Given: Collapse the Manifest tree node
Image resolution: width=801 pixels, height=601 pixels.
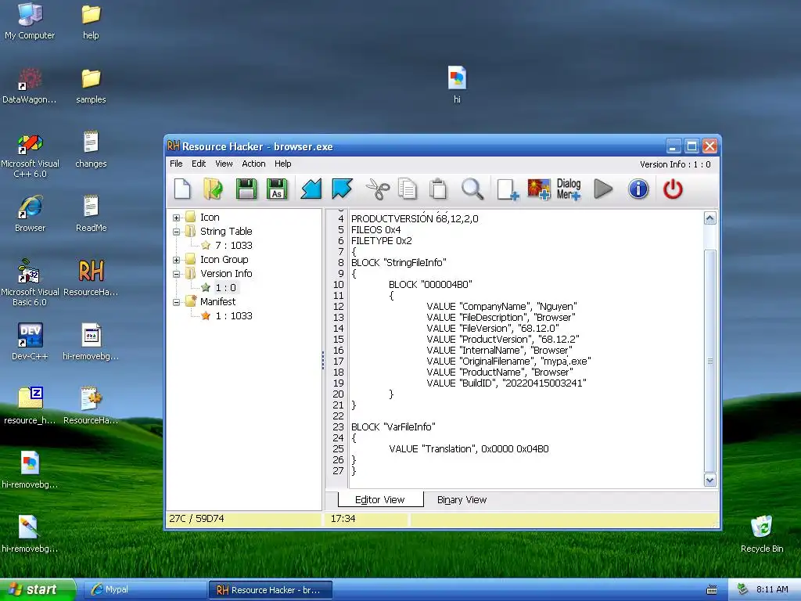Looking at the screenshot, I should [176, 302].
